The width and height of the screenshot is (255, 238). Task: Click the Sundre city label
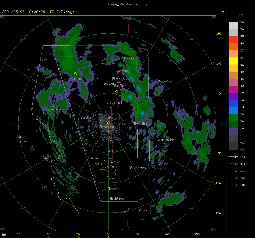tap(86, 117)
